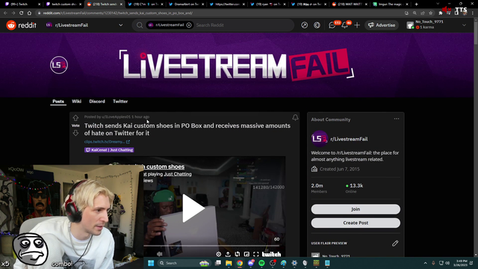Open a new Chrome tab
Image resolution: width=478 pixels, height=269 pixels.
[416, 4]
